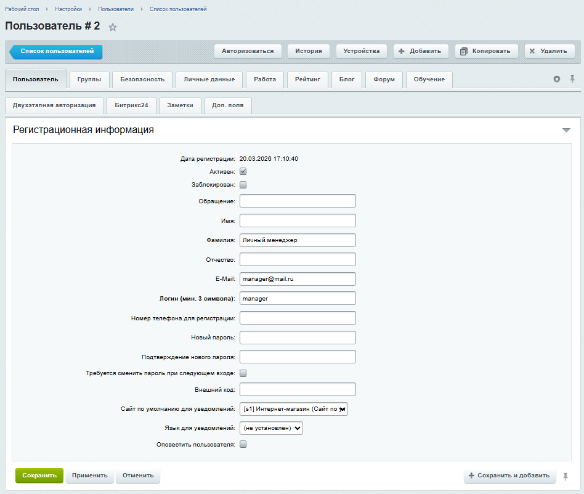Open the Безопасность tab
584x494 pixels.
tap(142, 79)
